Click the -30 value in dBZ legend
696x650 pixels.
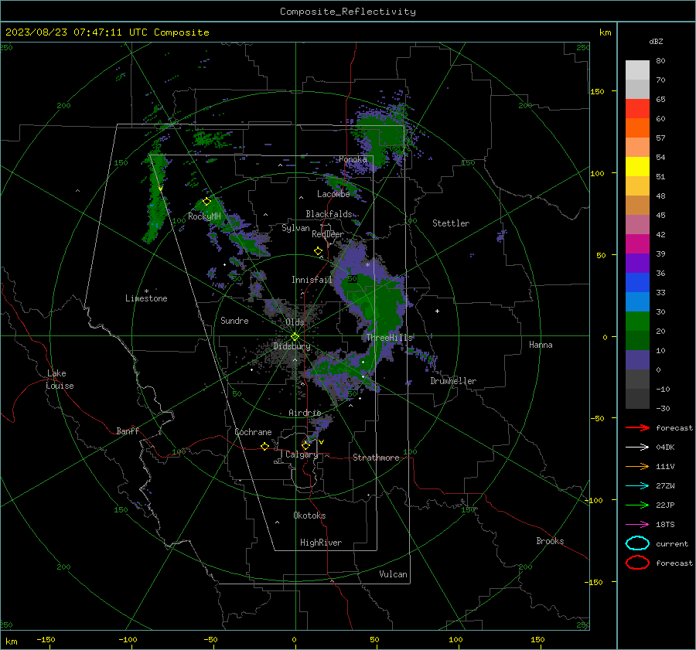coord(664,408)
